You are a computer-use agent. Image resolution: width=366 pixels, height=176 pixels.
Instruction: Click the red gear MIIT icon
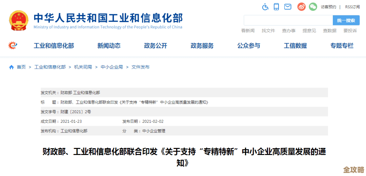click(13, 45)
